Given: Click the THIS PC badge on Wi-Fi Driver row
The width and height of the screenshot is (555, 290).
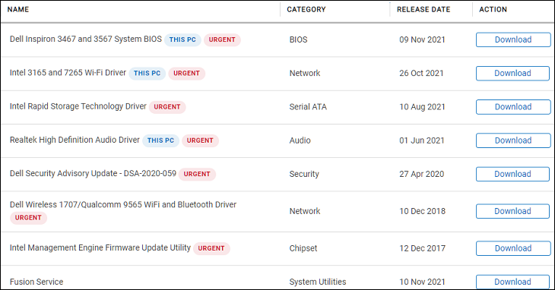Looking at the screenshot, I should pyautogui.click(x=147, y=73).
